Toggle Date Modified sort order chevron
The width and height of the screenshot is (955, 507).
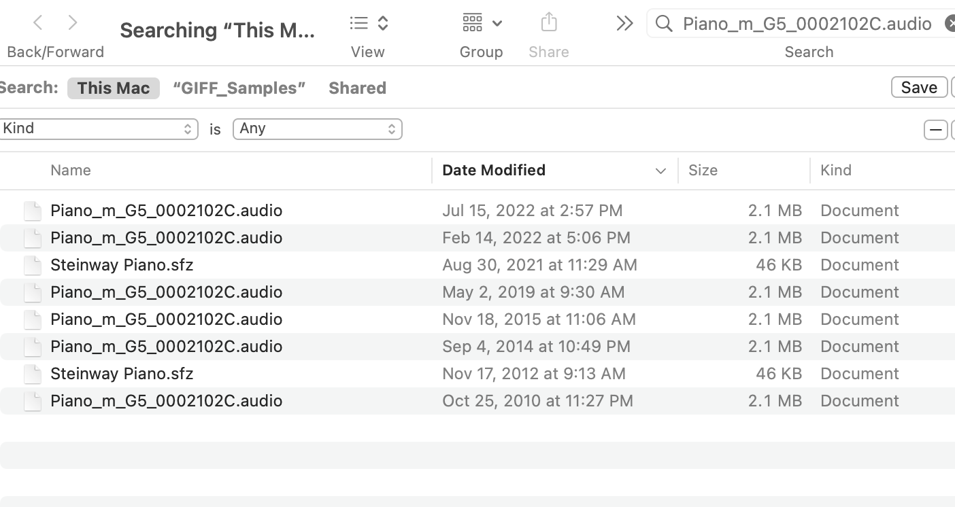click(x=660, y=171)
